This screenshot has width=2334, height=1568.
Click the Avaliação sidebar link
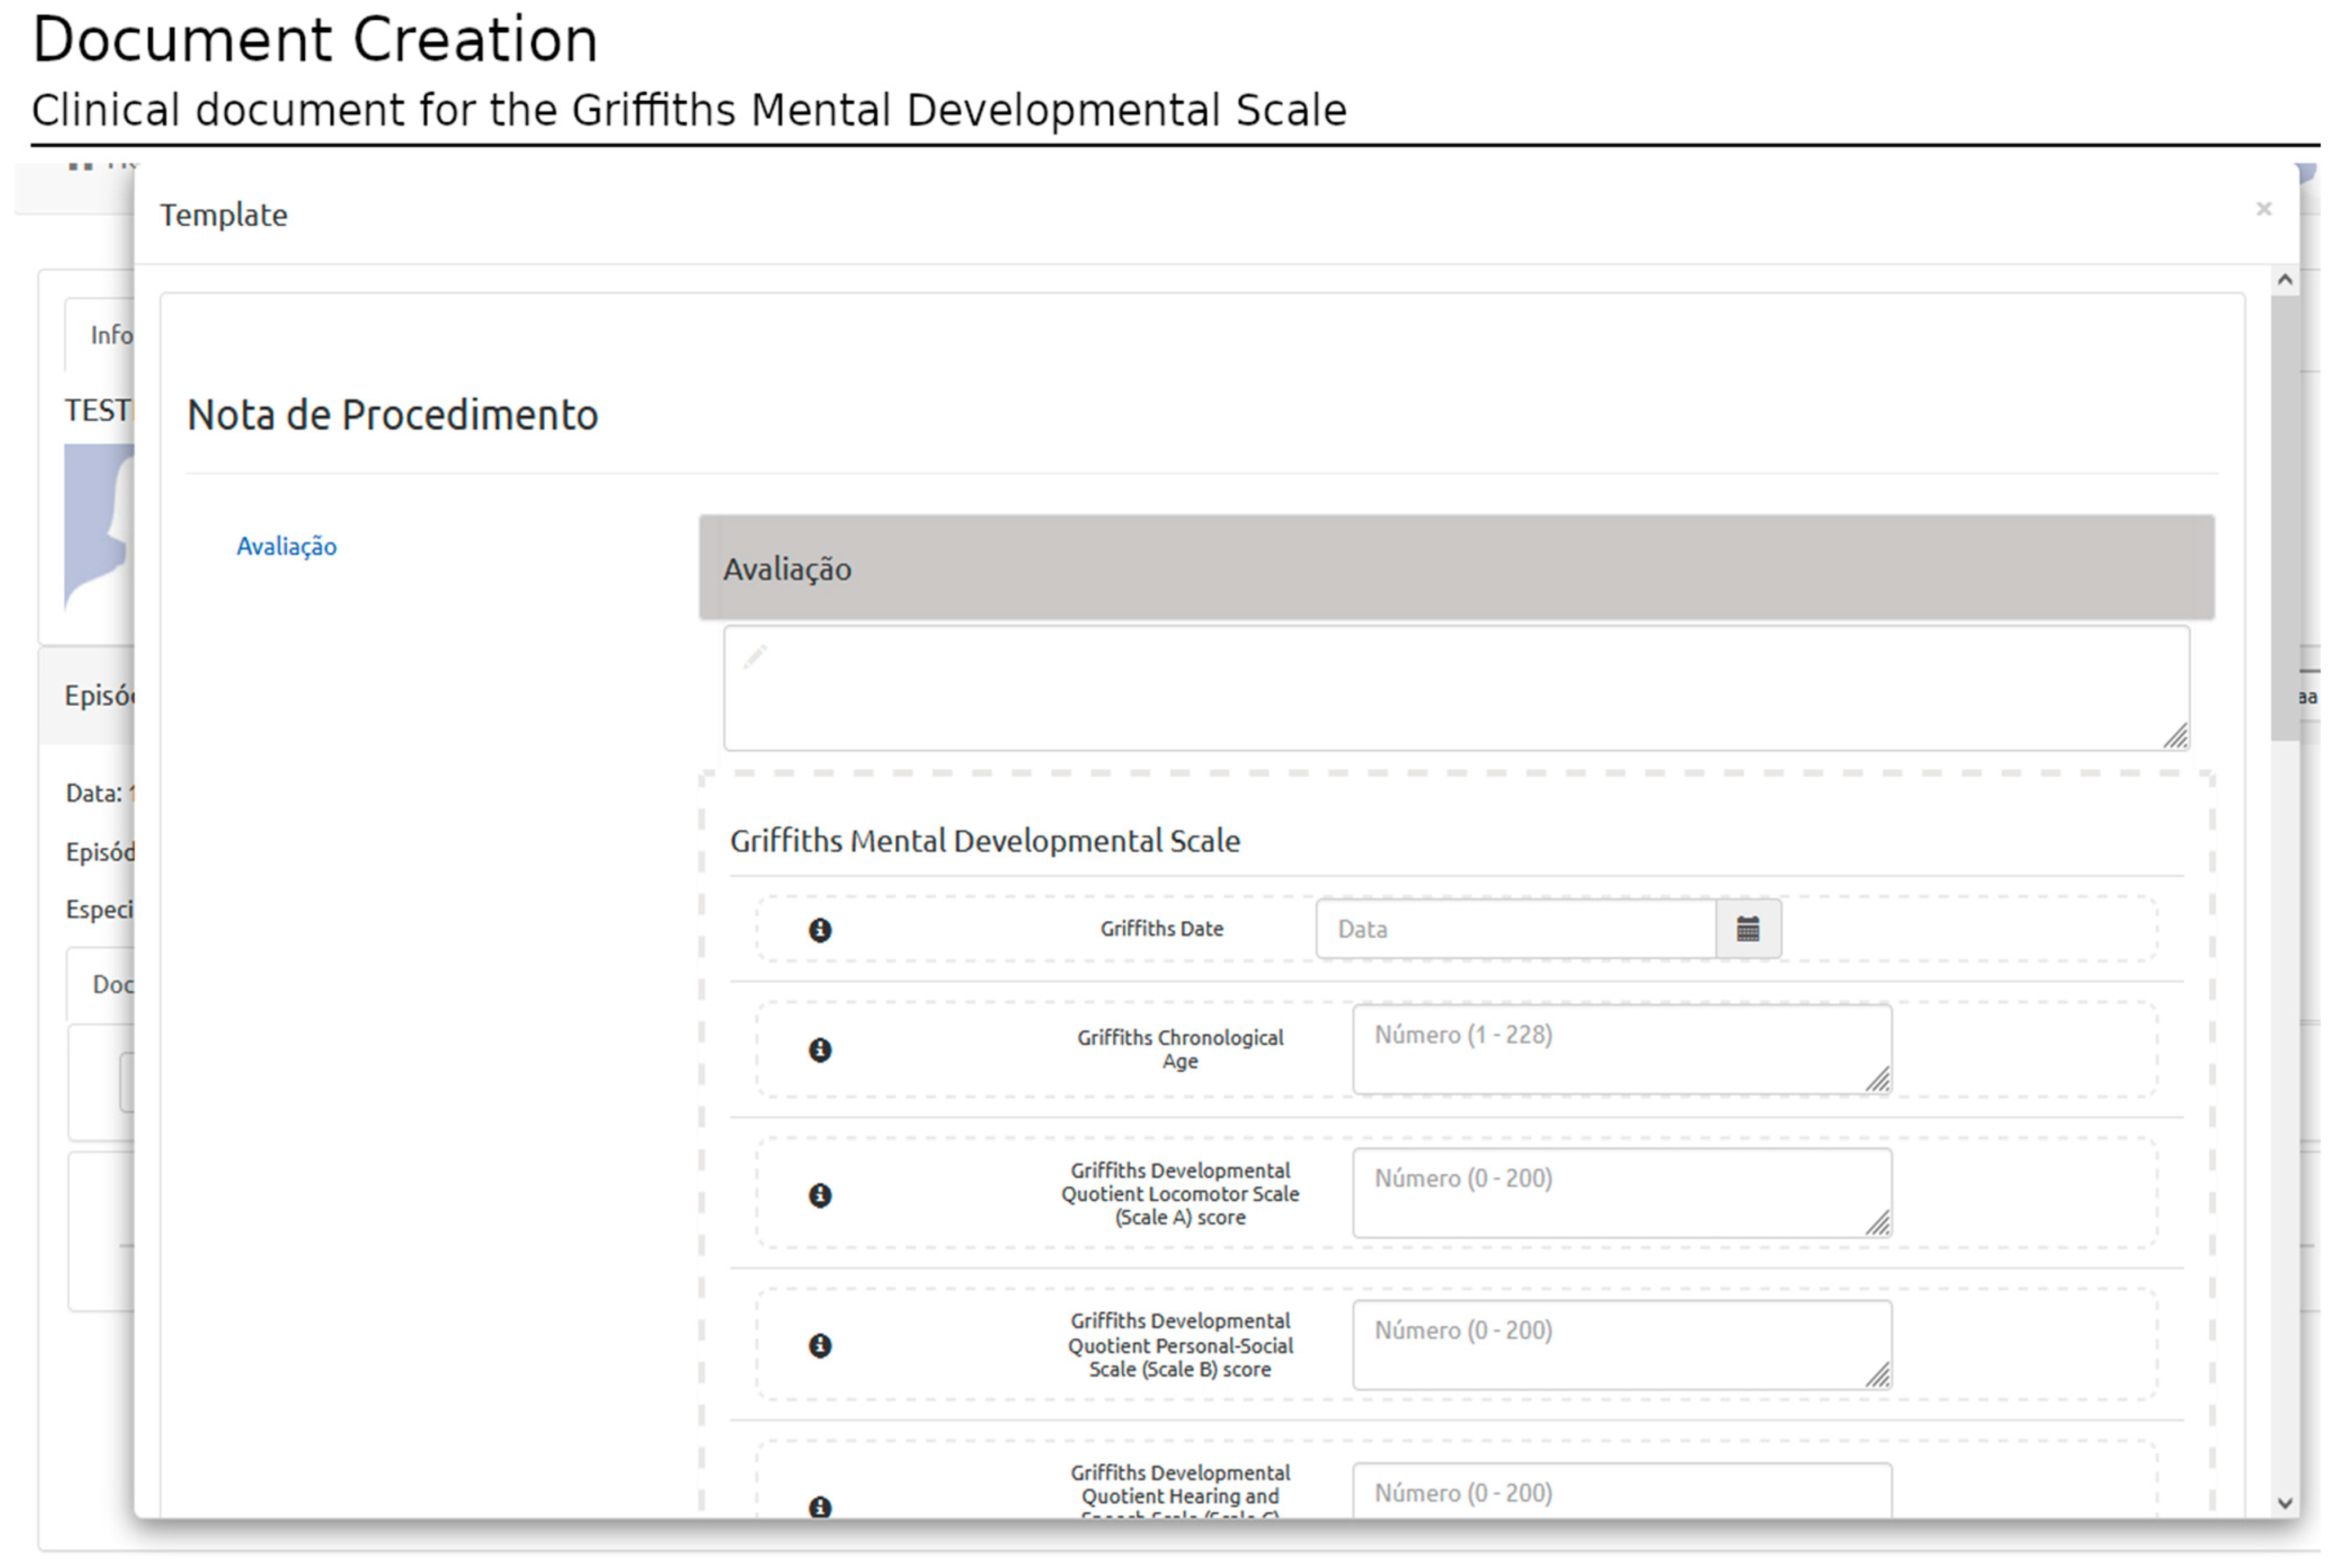(286, 546)
